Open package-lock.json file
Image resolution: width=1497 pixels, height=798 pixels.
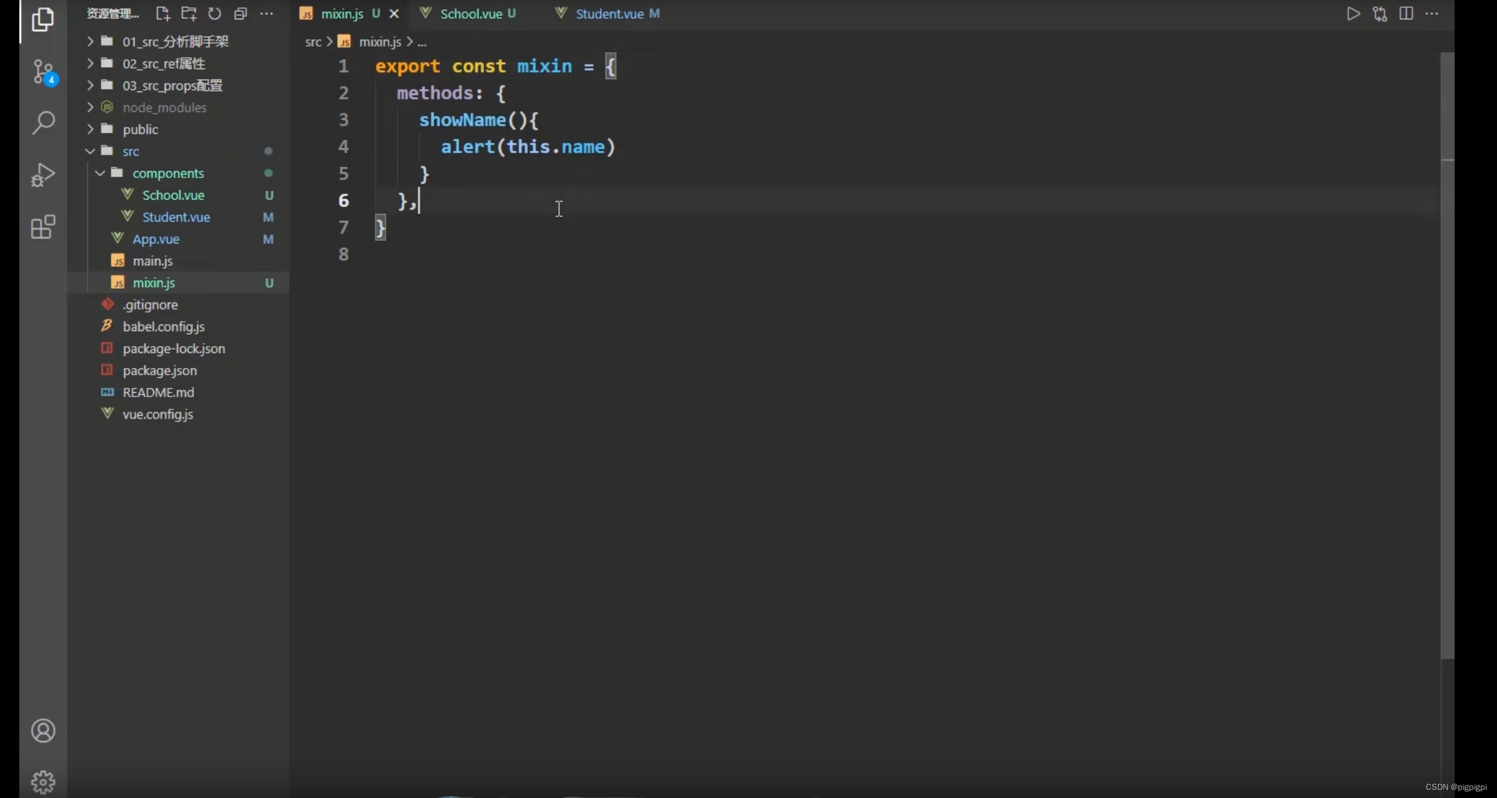pyautogui.click(x=174, y=349)
